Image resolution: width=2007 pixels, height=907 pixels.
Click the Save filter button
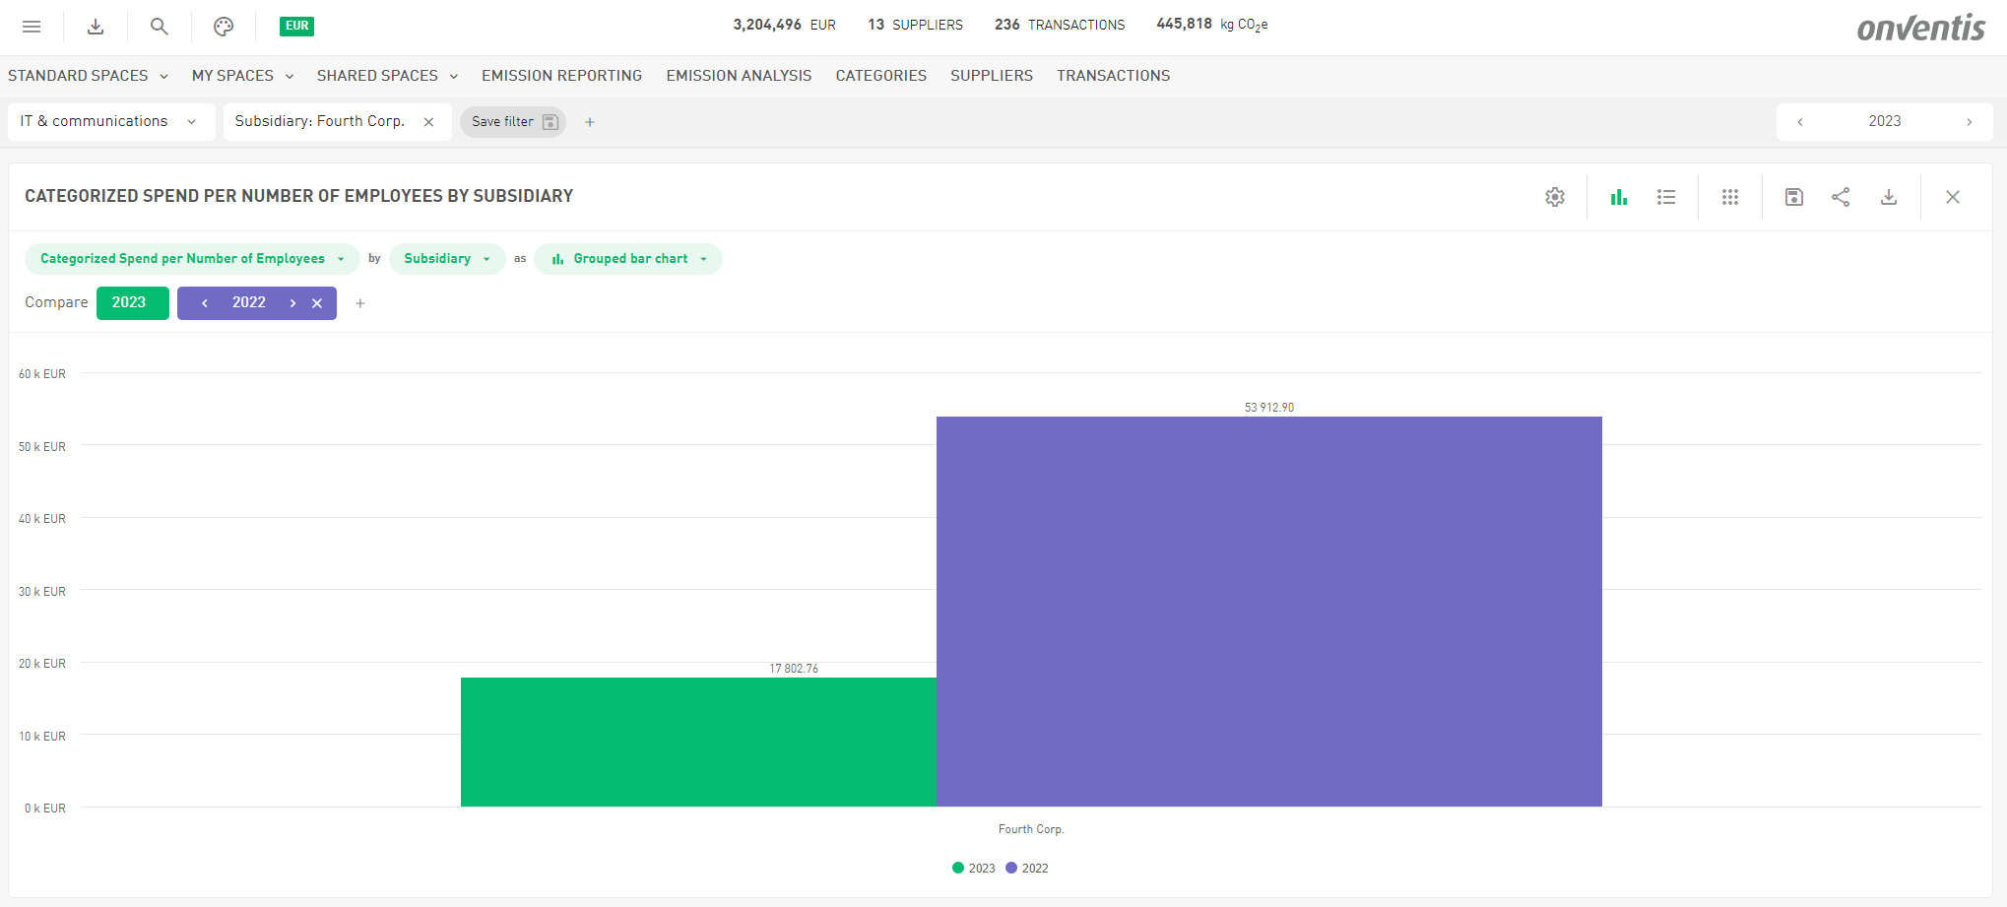513,122
